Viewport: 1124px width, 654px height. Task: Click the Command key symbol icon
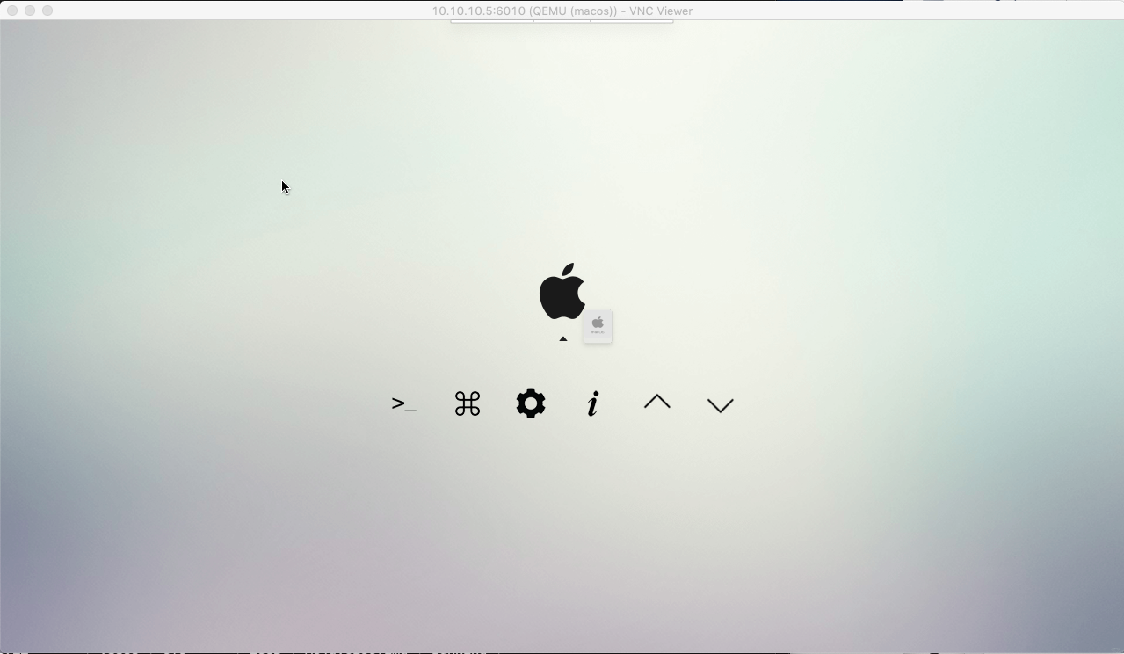[x=468, y=403]
